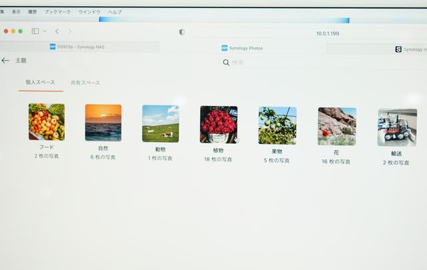Click the 輸送 category label
The width and height of the screenshot is (427, 270).
(396, 154)
